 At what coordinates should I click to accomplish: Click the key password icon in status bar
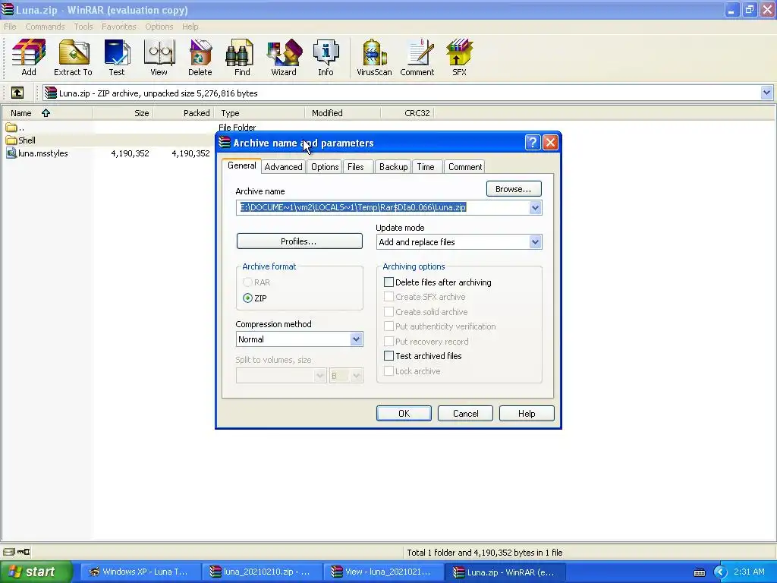point(24,552)
